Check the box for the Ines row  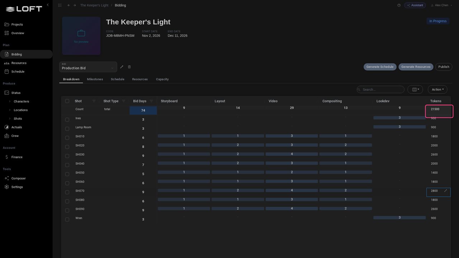pos(67,119)
